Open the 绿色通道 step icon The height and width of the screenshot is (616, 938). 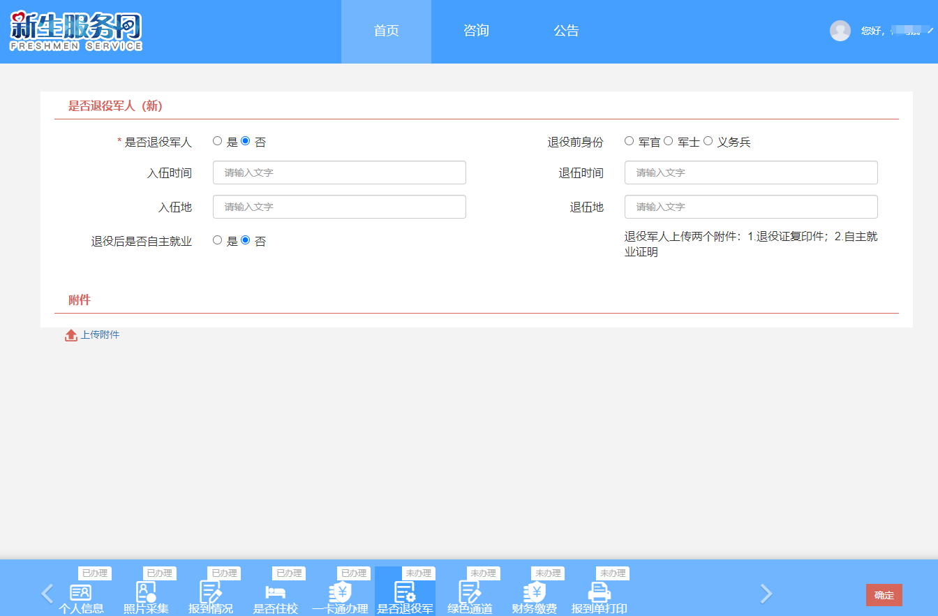pyautogui.click(x=470, y=592)
